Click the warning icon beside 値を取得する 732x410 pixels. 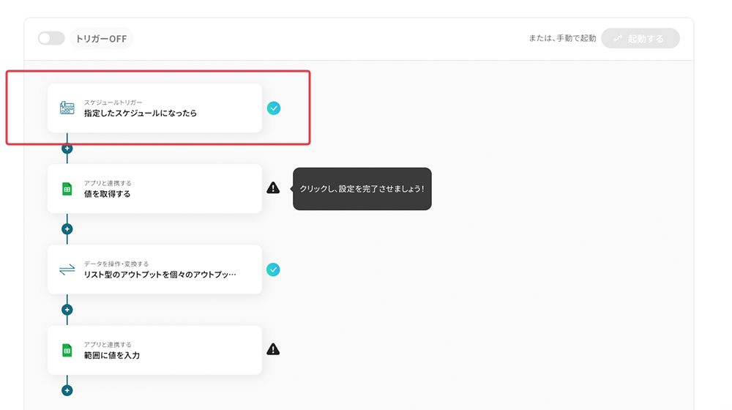pyautogui.click(x=273, y=187)
